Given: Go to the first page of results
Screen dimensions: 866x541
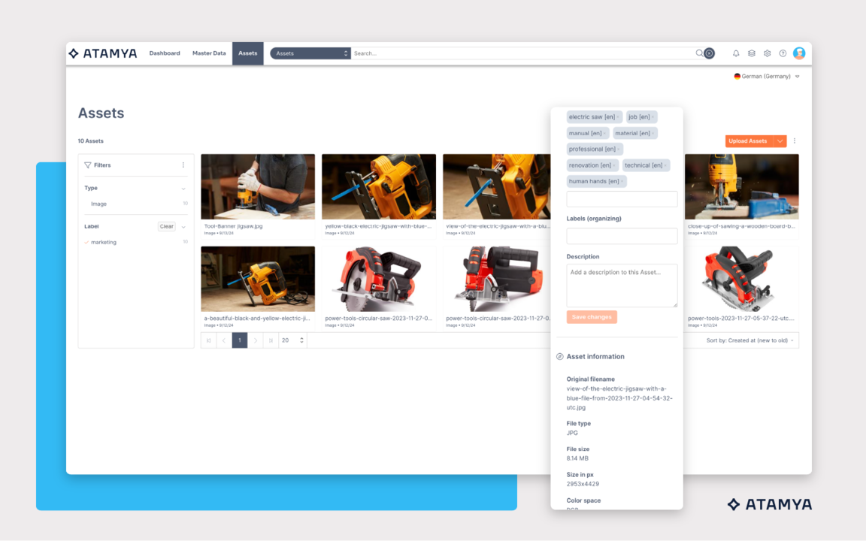Looking at the screenshot, I should [x=209, y=340].
